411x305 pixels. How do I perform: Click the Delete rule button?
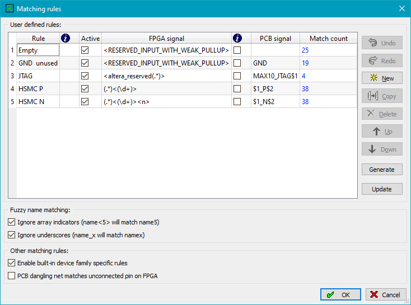coord(382,114)
